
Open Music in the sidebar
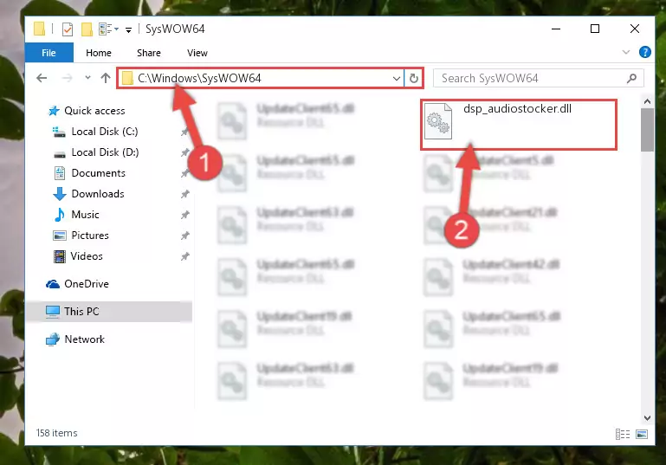coord(76,215)
